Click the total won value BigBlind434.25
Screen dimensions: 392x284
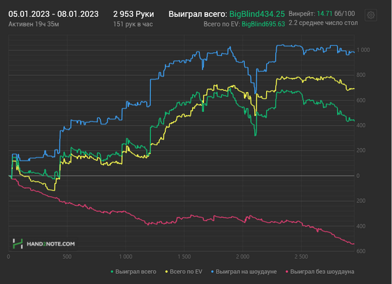point(257,14)
